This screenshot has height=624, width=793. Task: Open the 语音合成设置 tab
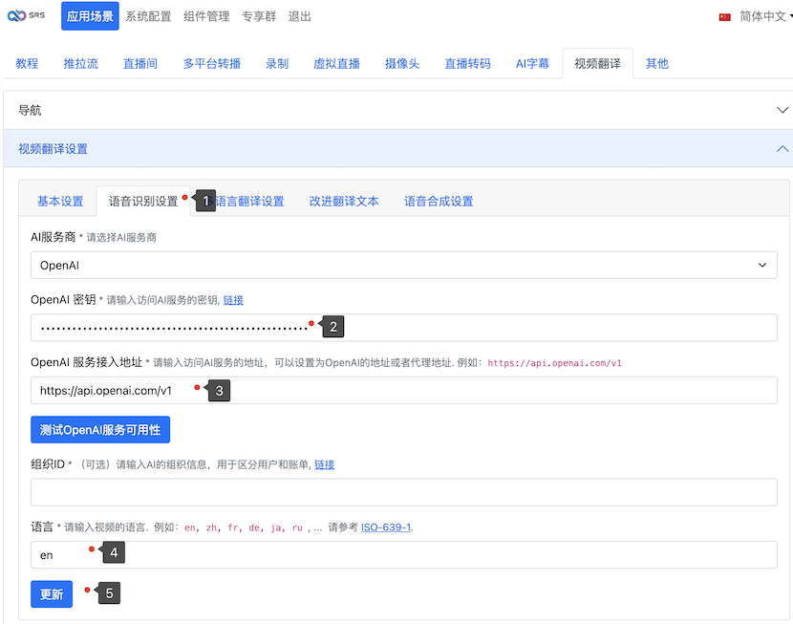point(439,201)
